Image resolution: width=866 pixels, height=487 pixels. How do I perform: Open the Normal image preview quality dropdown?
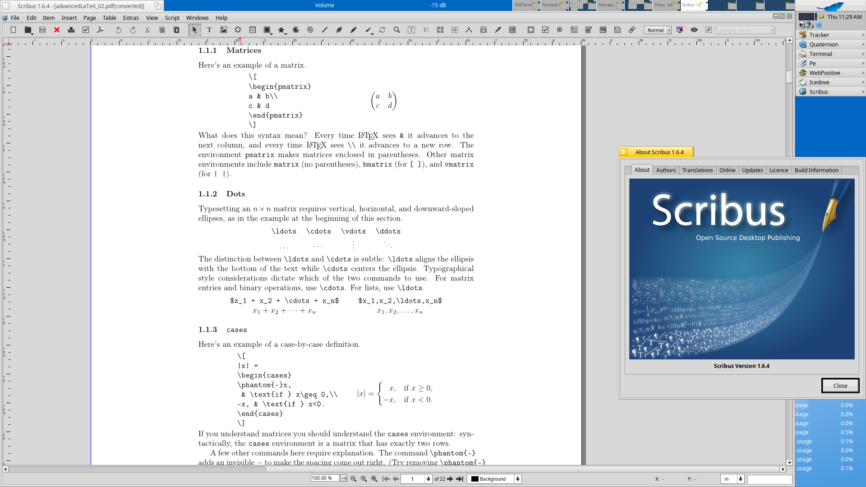[658, 30]
